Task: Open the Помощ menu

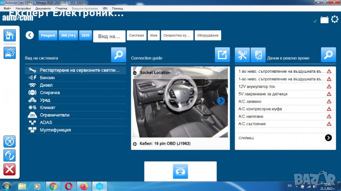Action: [x=118, y=9]
